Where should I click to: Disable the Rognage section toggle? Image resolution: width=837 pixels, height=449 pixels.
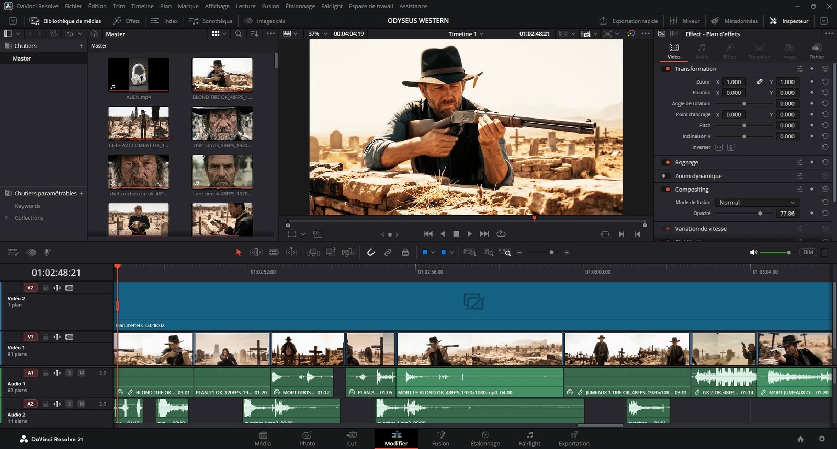(666, 162)
